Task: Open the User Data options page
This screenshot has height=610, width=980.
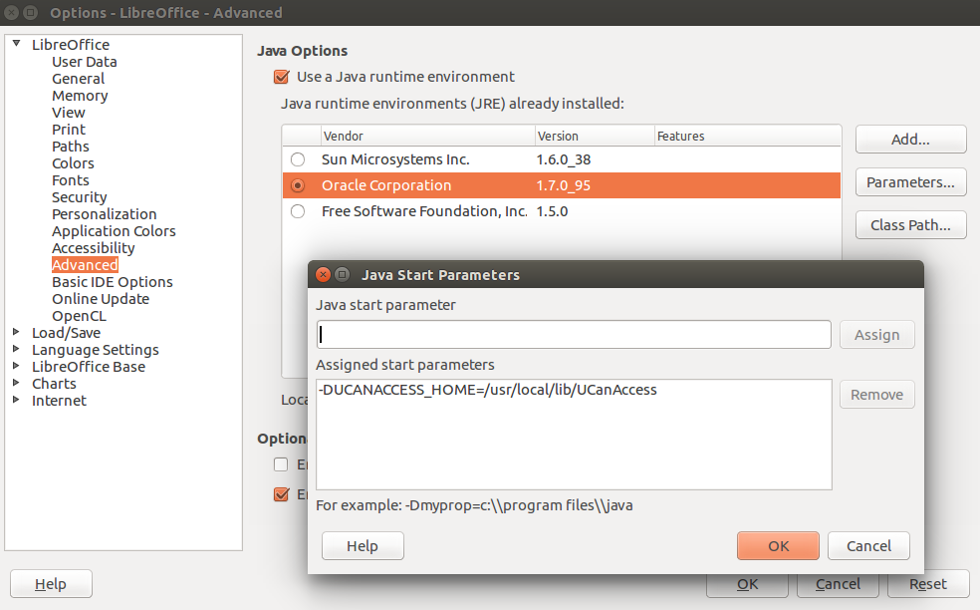Action: [x=84, y=62]
